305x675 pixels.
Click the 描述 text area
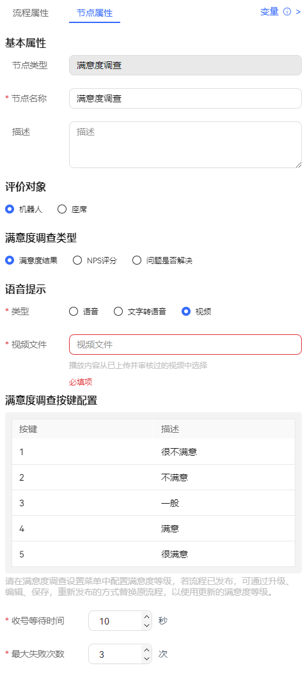(185, 144)
